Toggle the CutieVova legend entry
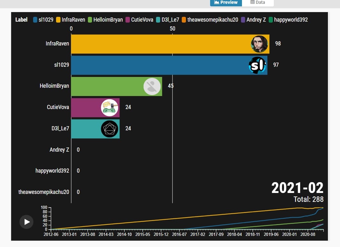 139,20
